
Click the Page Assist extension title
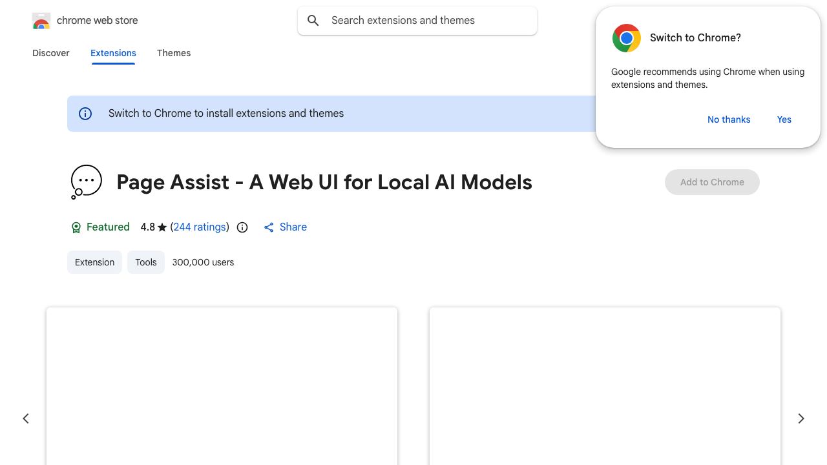pos(324,182)
